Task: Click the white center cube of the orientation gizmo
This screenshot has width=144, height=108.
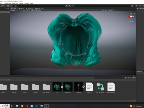Action: coord(131,16)
